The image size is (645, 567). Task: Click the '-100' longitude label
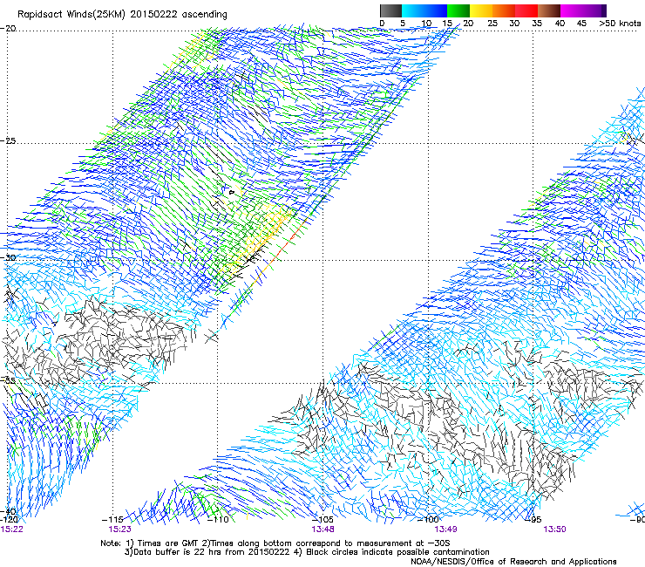(x=428, y=520)
